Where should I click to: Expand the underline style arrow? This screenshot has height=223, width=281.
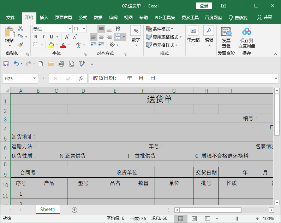pyautogui.click(x=57, y=37)
